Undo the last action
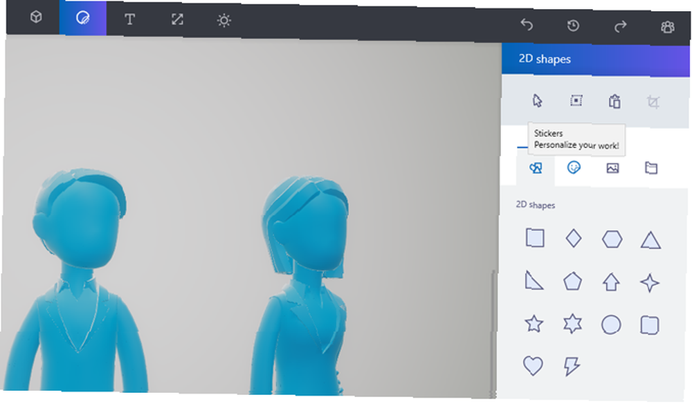This screenshot has width=692, height=404. coord(527,25)
